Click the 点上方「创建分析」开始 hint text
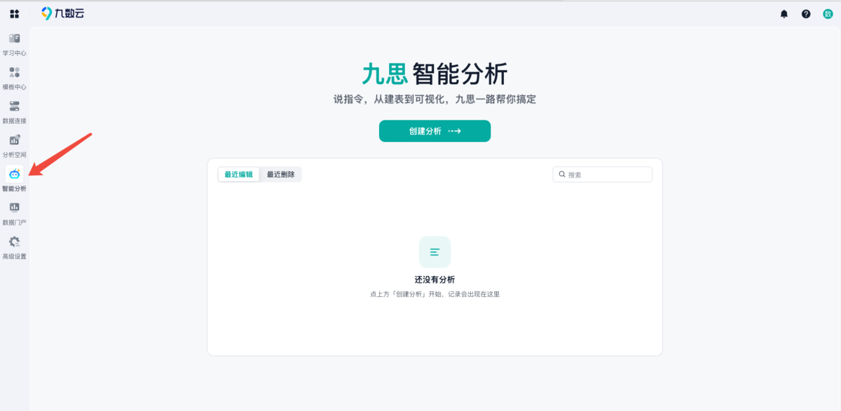Screen dimensions: 841x411 click(x=435, y=294)
